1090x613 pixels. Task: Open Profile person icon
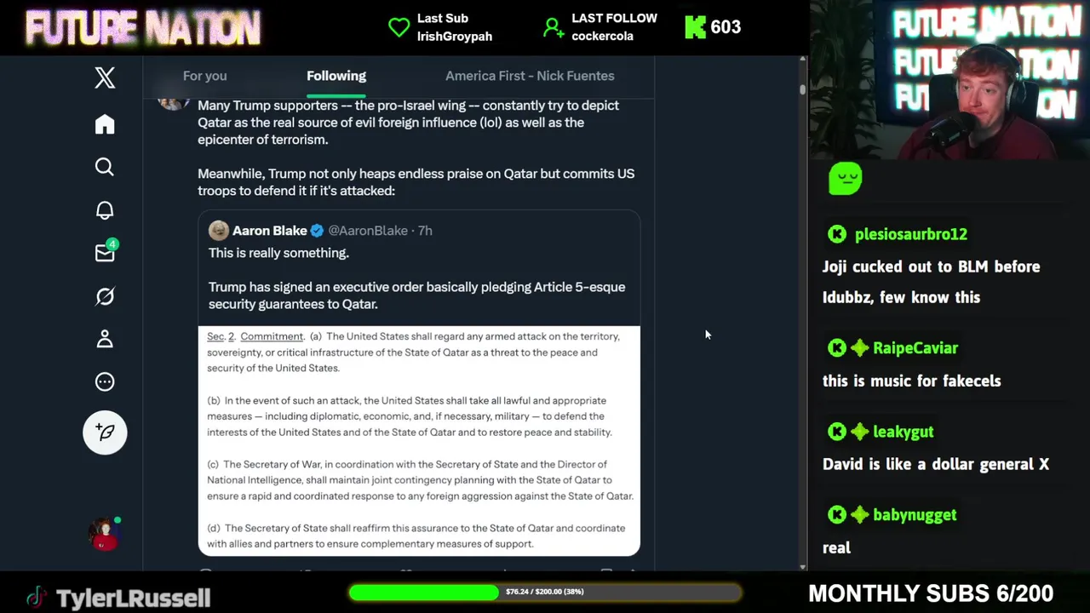pos(105,339)
